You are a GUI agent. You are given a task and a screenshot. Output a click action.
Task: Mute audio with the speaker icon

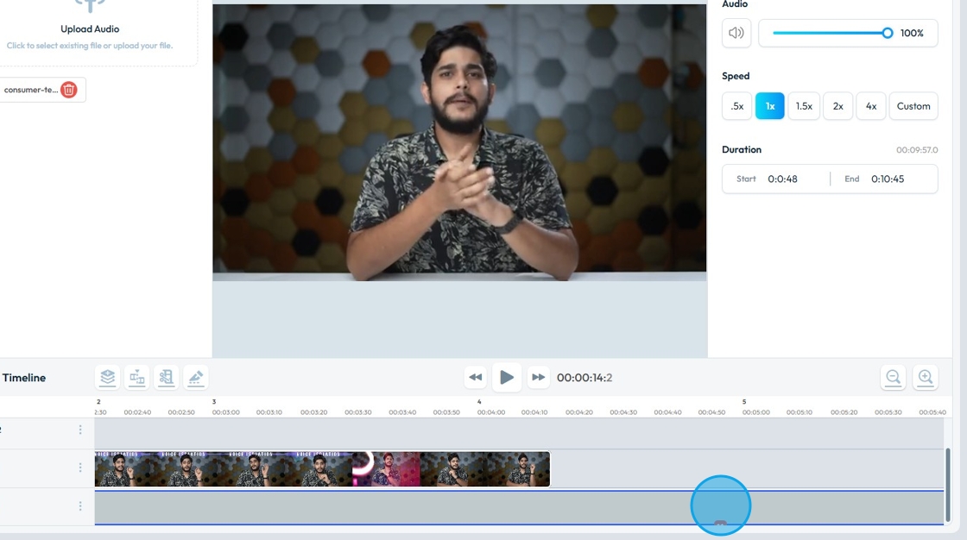[x=736, y=33]
